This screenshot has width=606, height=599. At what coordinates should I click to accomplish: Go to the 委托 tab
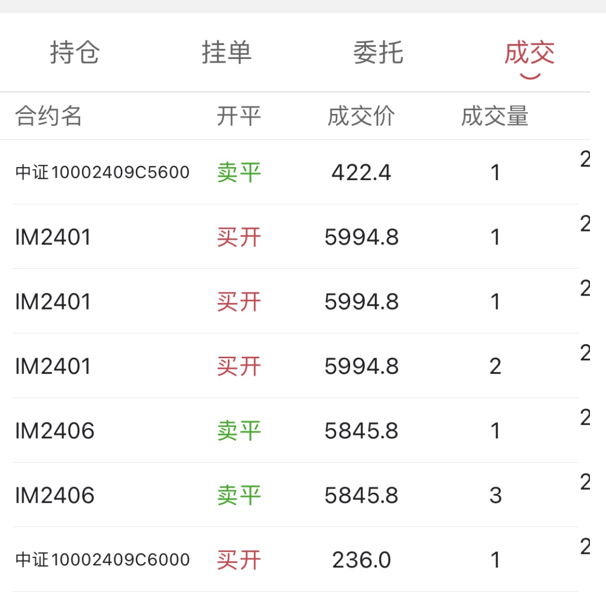(x=378, y=53)
